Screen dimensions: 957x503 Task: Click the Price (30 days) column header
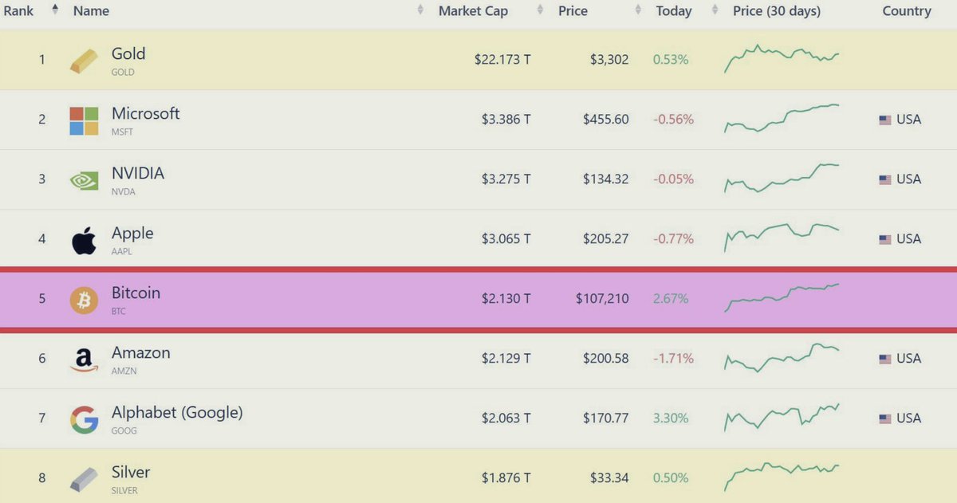point(777,11)
